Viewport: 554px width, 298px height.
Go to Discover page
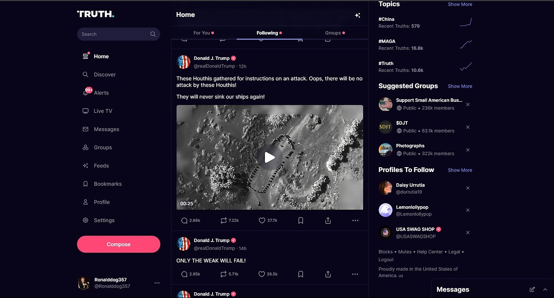(99, 74)
